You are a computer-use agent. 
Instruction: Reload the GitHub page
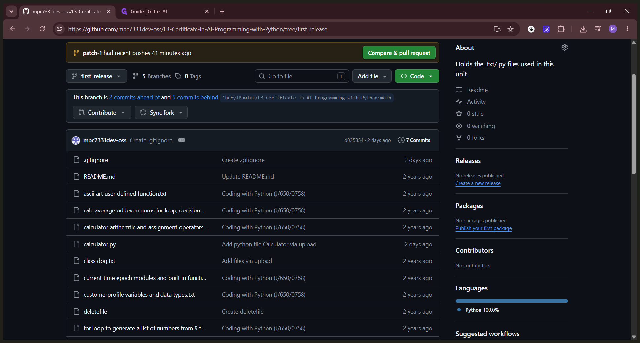[x=42, y=29]
